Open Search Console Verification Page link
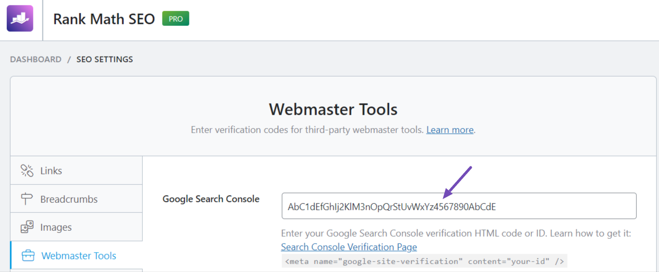The height and width of the screenshot is (272, 659). point(349,247)
